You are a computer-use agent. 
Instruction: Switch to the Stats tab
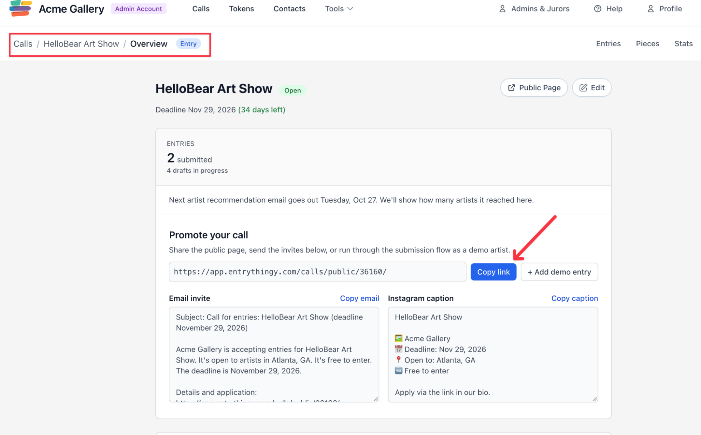click(x=683, y=43)
